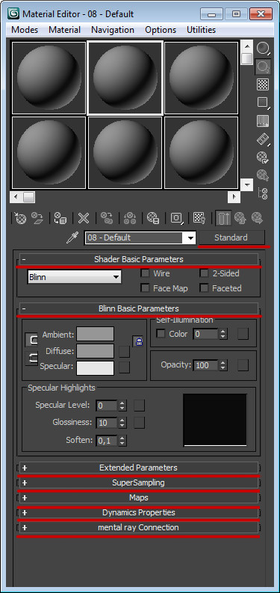Open the Material menu
The height and width of the screenshot is (593, 280).
[x=65, y=30]
